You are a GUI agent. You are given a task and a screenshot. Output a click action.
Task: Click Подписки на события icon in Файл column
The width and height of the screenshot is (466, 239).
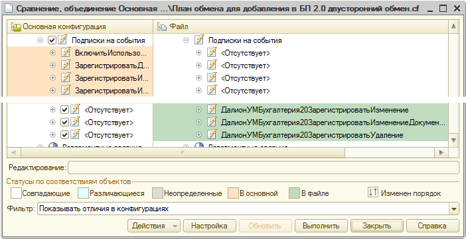(199, 40)
